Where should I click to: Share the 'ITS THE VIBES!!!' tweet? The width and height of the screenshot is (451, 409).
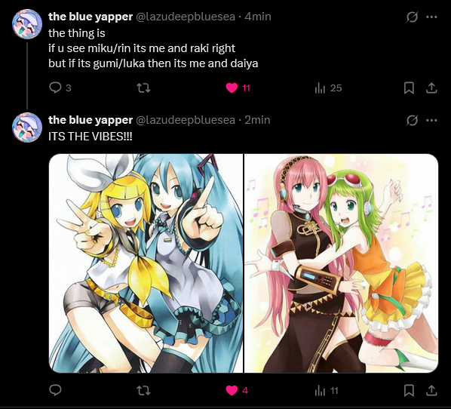pos(431,391)
